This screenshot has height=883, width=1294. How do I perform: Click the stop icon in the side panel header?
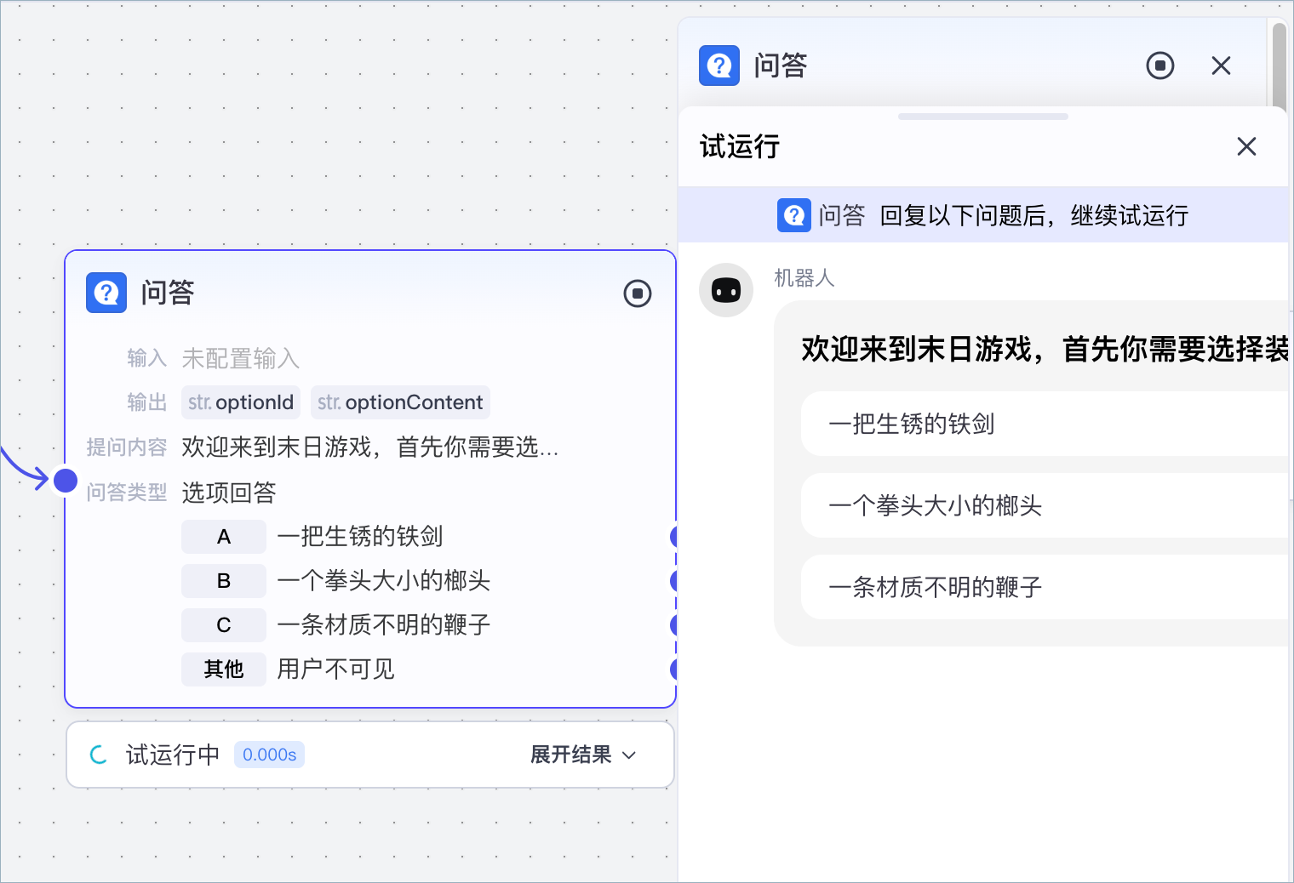pyautogui.click(x=1159, y=66)
